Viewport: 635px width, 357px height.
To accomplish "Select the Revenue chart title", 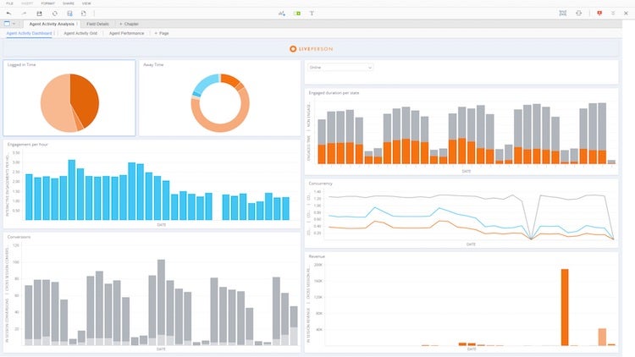I will (x=317, y=256).
